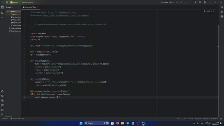The height and width of the screenshot is (126, 224).
Task: Open Telegram from taskbar
Action: coord(128,123)
